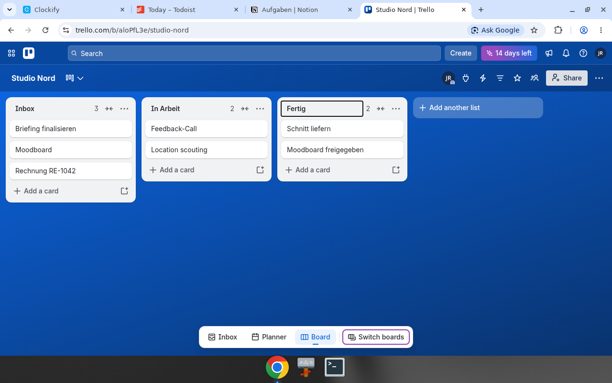Screen dimensions: 612x383
Task: Open the Terminal from the dock
Action: (335, 367)
